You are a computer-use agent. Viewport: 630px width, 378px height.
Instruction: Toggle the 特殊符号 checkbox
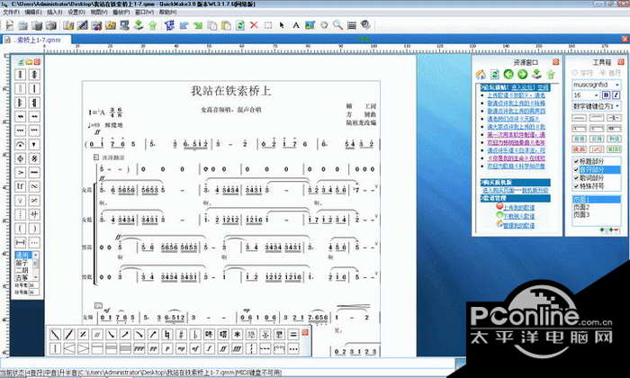click(x=576, y=186)
